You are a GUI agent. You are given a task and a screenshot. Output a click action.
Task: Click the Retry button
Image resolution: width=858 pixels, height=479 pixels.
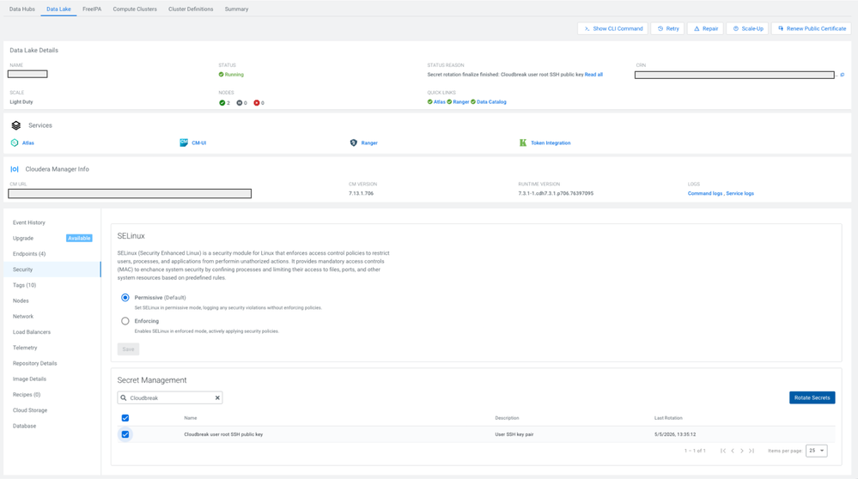tap(667, 28)
